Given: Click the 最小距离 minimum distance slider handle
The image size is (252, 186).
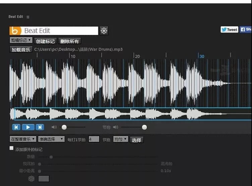Looking at the screenshot, I should coord(40,171).
